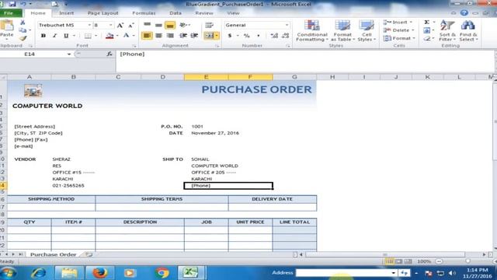Click the Format cells button
This screenshot has height=280, width=497.
click(x=398, y=38)
